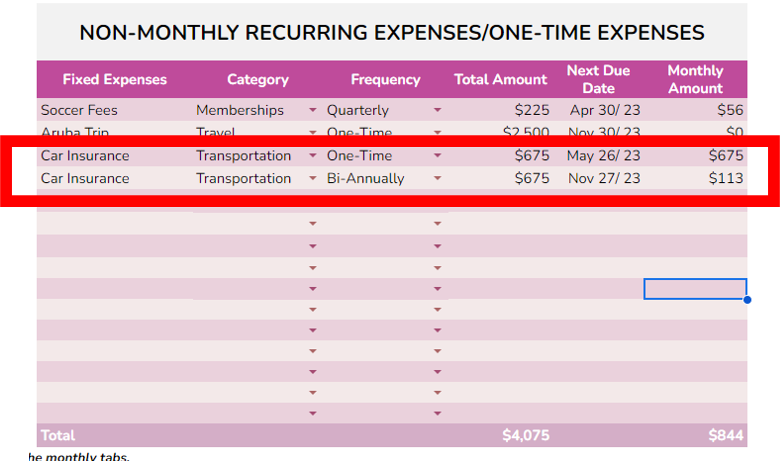Open One-Time frequency dropdown for Car Insurance
This screenshot has width=780, height=461.
pos(437,155)
